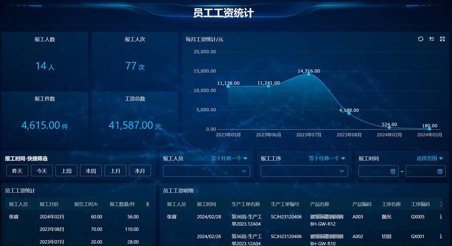Filter by 上月
The image size is (452, 246).
tap(115, 171)
